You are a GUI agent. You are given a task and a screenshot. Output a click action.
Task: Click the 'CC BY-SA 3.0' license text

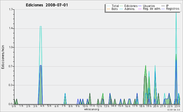[174, 110]
